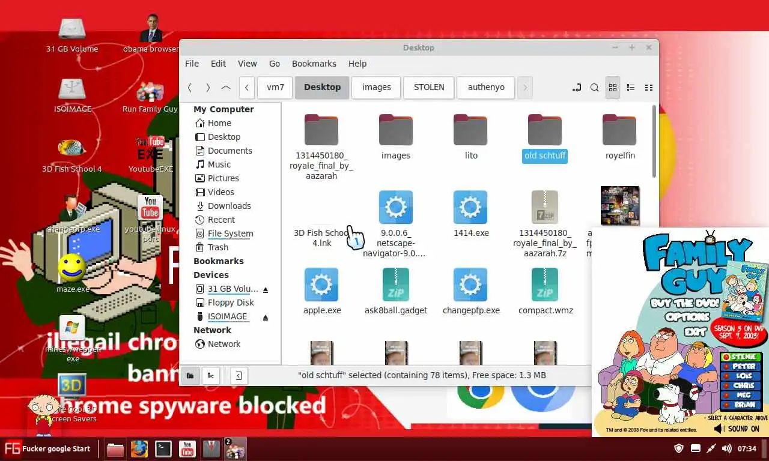Viewport: 769px width, 461px height.
Task: Select the compact.wmz archive icon
Action: (545, 285)
